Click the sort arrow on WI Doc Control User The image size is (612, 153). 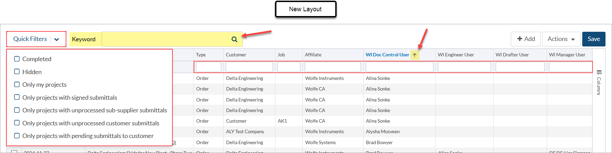pyautogui.click(x=414, y=55)
